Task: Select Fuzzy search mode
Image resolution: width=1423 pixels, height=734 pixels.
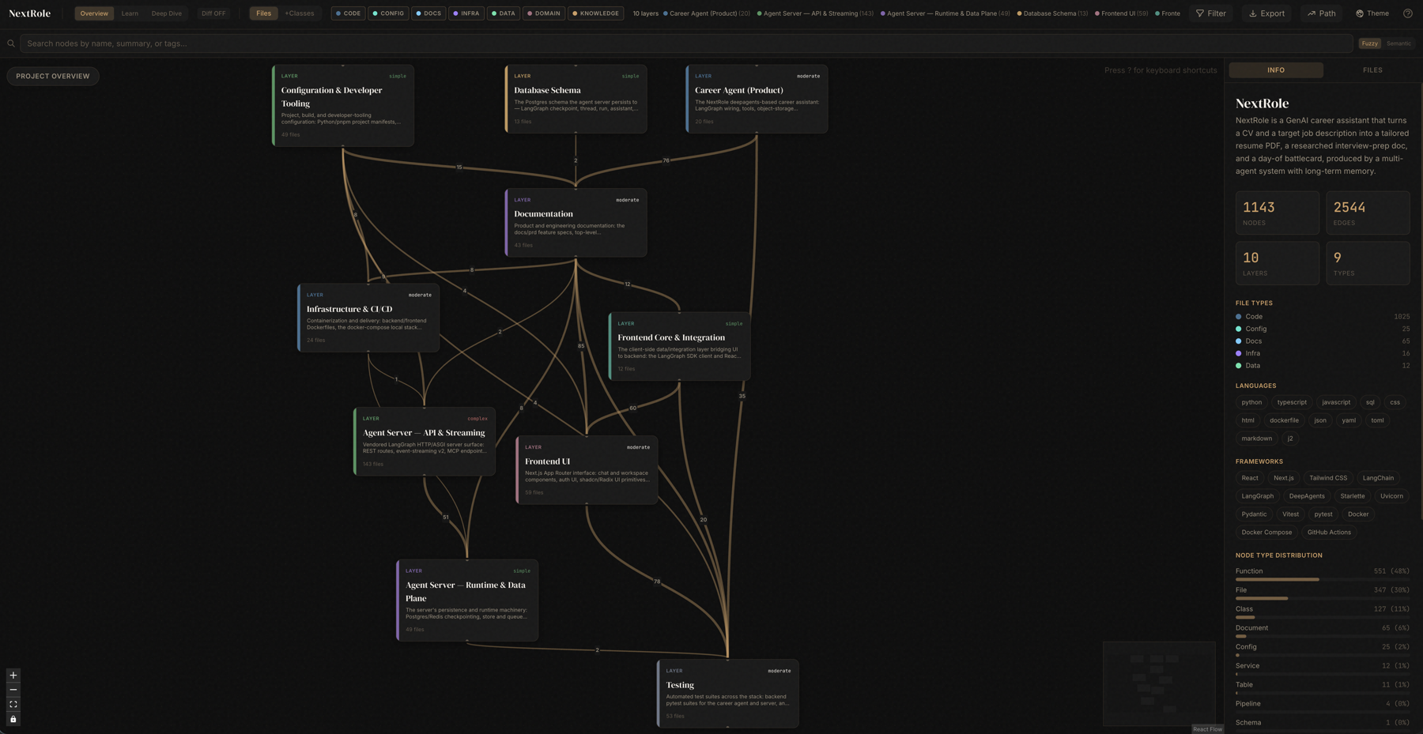Action: [1370, 43]
